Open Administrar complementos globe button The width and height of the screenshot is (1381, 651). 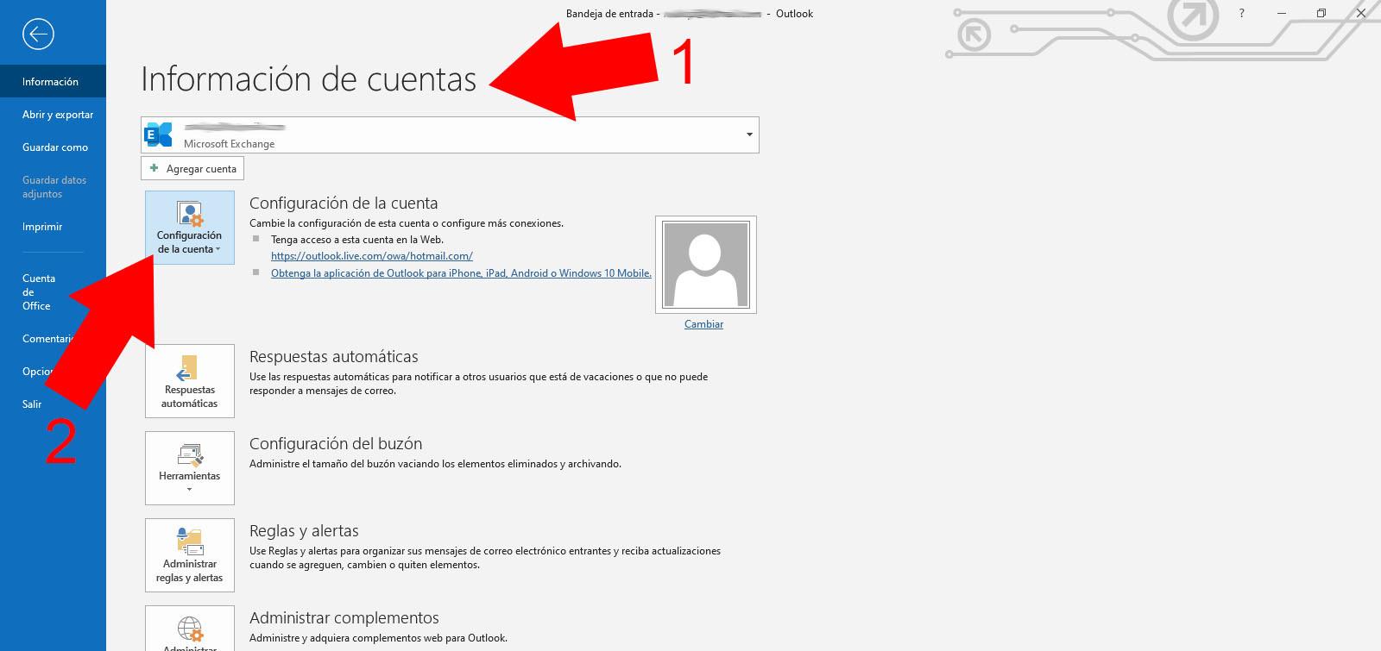[x=190, y=629]
